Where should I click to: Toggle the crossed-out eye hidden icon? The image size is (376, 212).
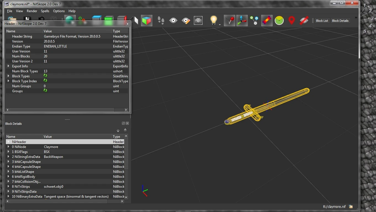click(x=304, y=20)
